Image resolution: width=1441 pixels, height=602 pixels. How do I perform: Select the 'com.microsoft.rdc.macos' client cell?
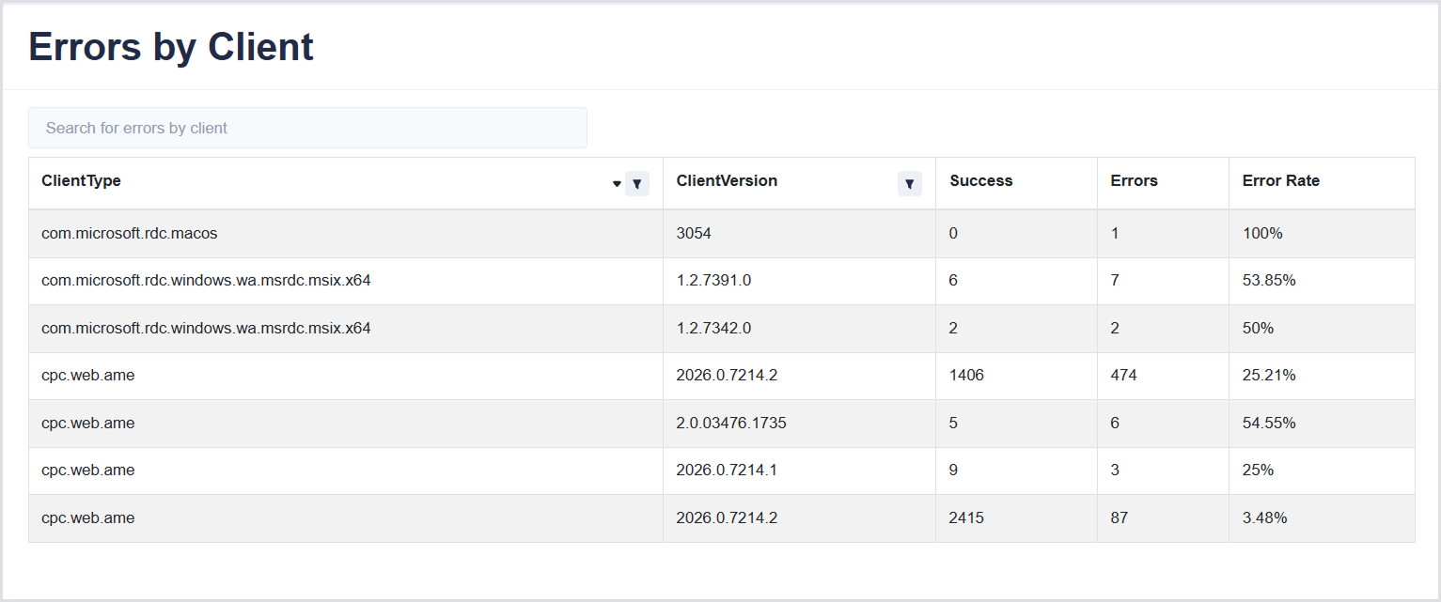(x=346, y=233)
